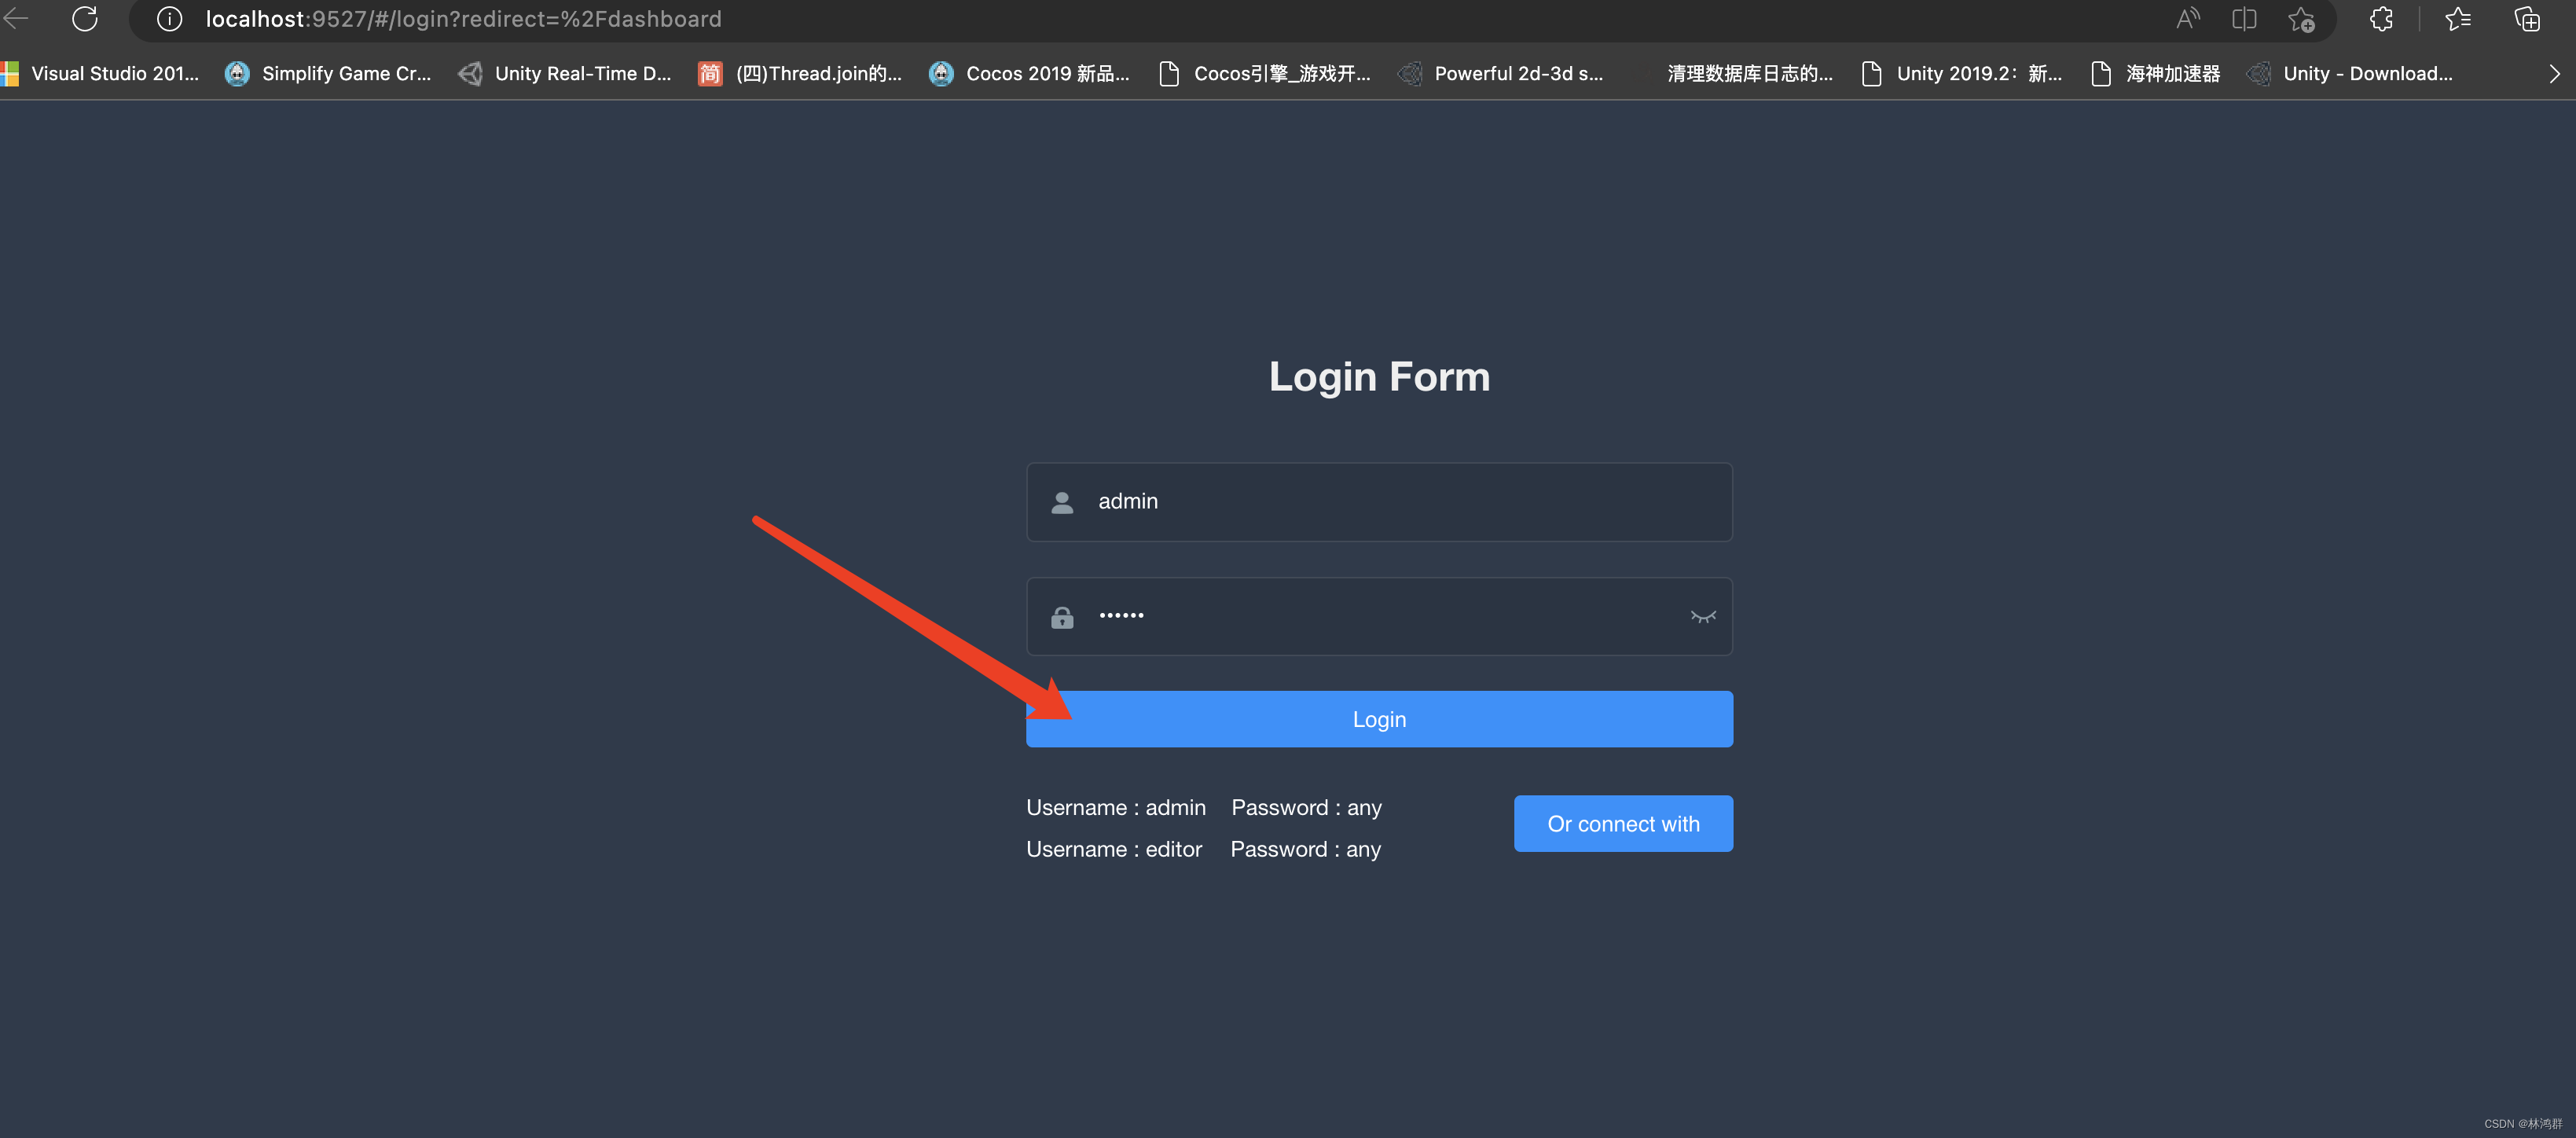Open the split screen icon
Image resolution: width=2576 pixels, height=1138 pixels.
tap(2244, 19)
